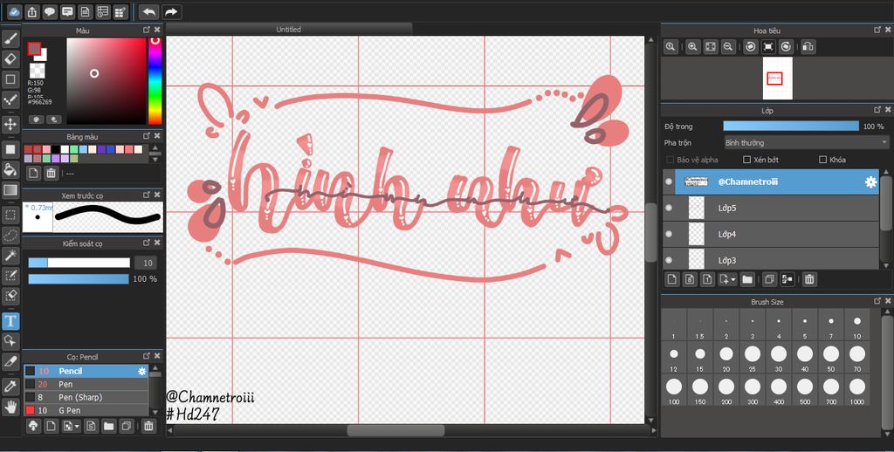This screenshot has height=452, width=894.
Task: Choose brush size 25 preset
Action: (752, 358)
